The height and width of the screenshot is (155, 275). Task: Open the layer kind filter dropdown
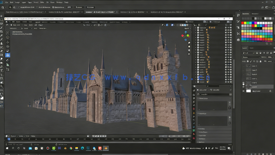tap(248, 53)
